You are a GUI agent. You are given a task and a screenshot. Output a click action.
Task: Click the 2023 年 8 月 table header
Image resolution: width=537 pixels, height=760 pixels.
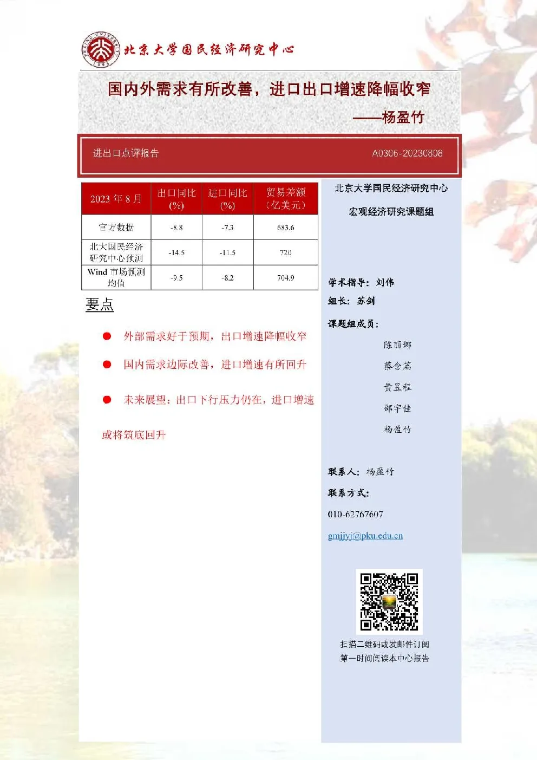click(x=116, y=199)
